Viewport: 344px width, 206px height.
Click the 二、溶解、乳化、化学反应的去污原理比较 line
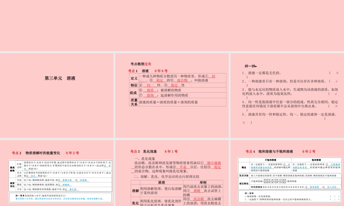coord(166,176)
